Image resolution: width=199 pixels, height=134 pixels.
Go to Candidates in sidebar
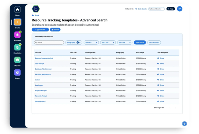point(17,47)
